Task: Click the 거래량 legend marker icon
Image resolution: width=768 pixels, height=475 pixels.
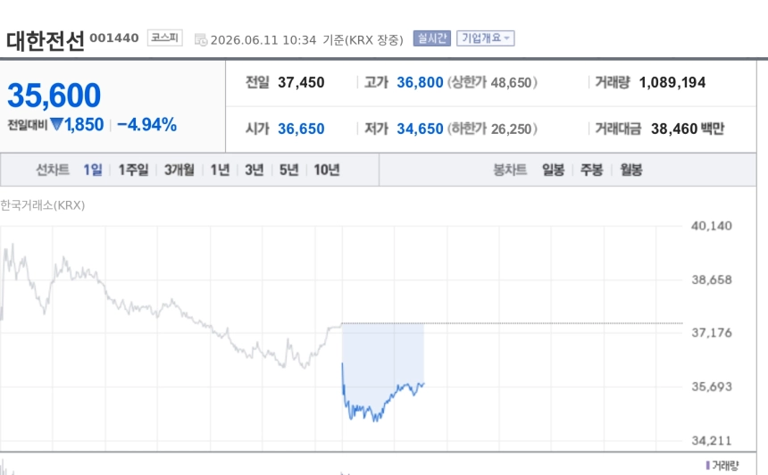Action: pos(708,465)
